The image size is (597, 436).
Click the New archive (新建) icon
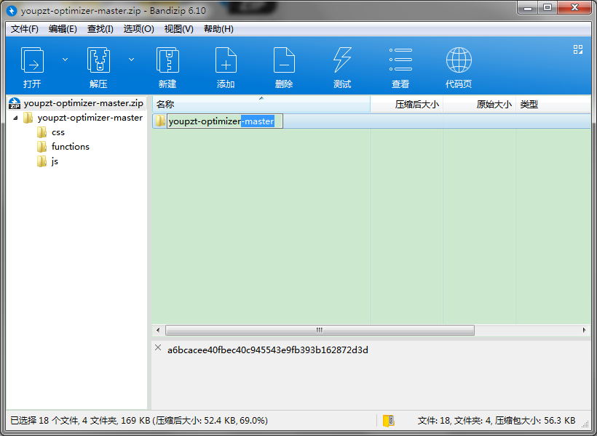pos(167,60)
